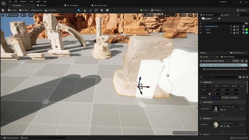
Task: Open the Create dropdown in toolbar
Action: 12,10
